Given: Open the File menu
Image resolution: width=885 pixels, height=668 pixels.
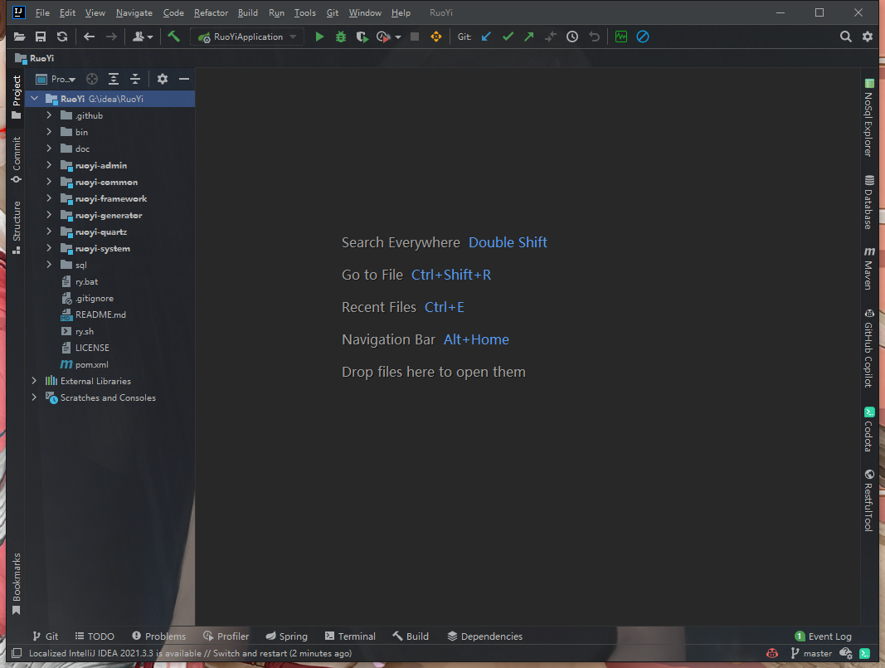Looking at the screenshot, I should (42, 12).
